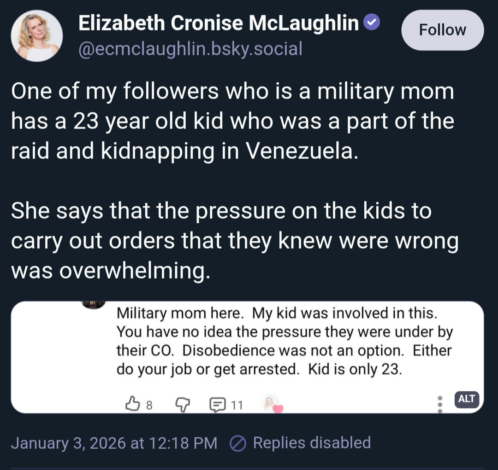Click the heart reaction avatar icon
498x470 pixels.
[x=272, y=404]
